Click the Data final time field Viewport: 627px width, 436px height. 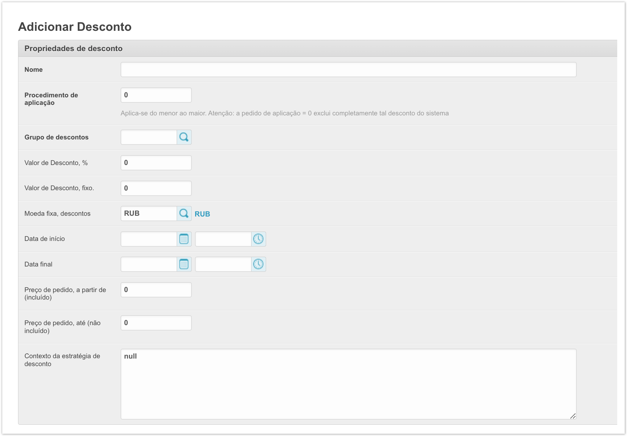(223, 264)
